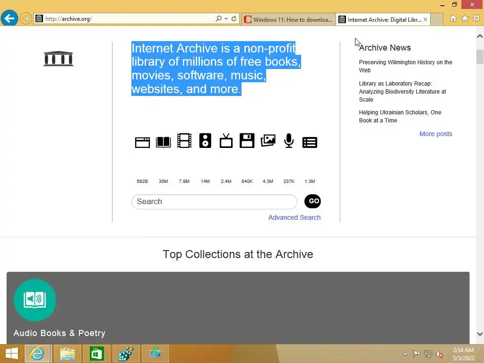Open the Advanced Search link
Screen dimensions: 484x363
pyautogui.click(x=294, y=217)
